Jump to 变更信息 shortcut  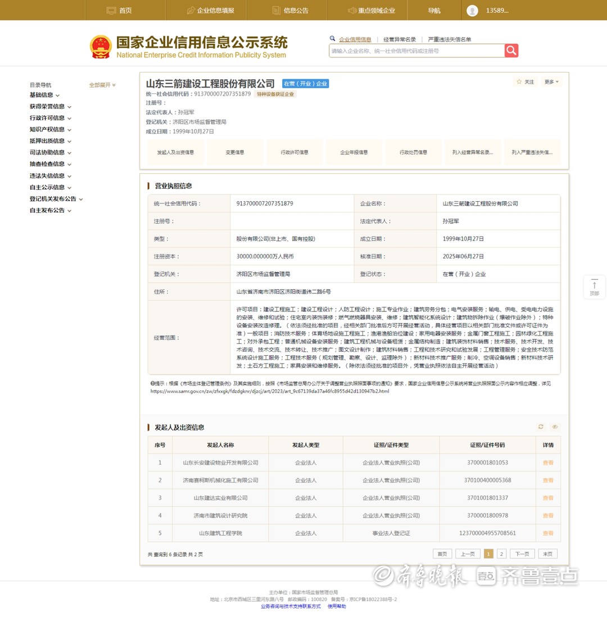tap(235, 152)
